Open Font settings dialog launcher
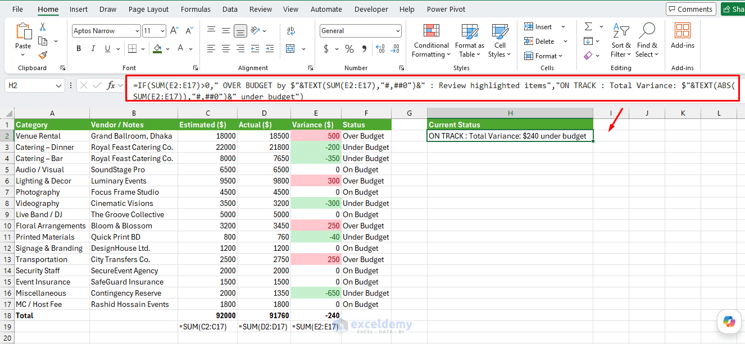The width and height of the screenshot is (745, 344). [x=196, y=68]
